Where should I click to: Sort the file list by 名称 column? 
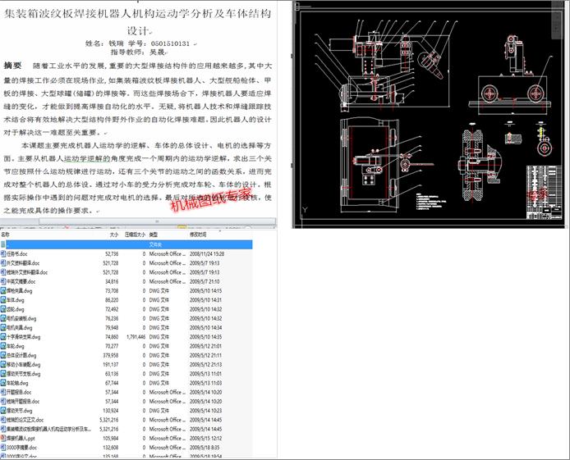(5, 235)
